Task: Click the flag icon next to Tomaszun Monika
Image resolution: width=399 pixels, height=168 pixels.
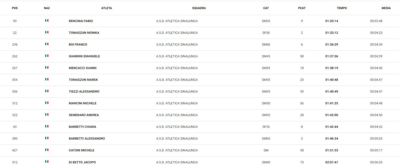Action: point(47,32)
